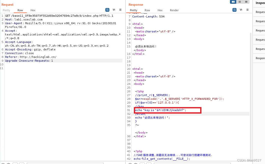This screenshot has height=164, width=265.
Task: Click the orange Request panel title
Action: pos(8,4)
